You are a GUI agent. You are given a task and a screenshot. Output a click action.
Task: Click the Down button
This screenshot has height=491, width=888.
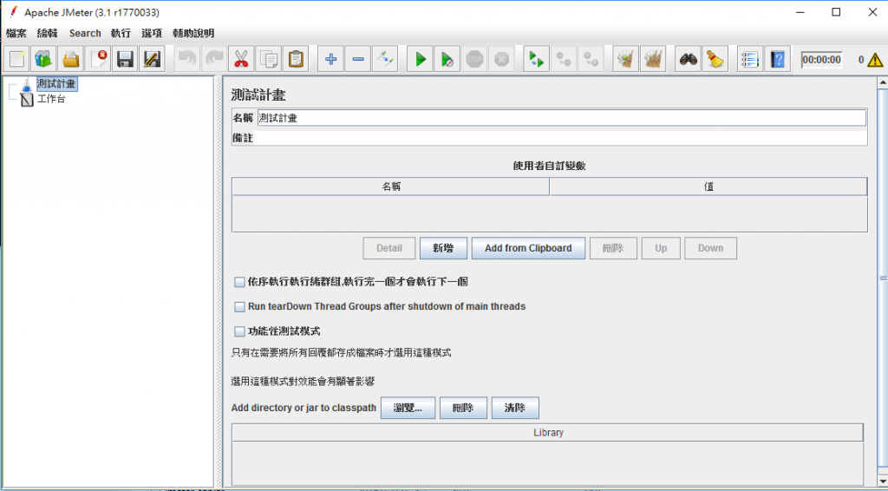711,248
